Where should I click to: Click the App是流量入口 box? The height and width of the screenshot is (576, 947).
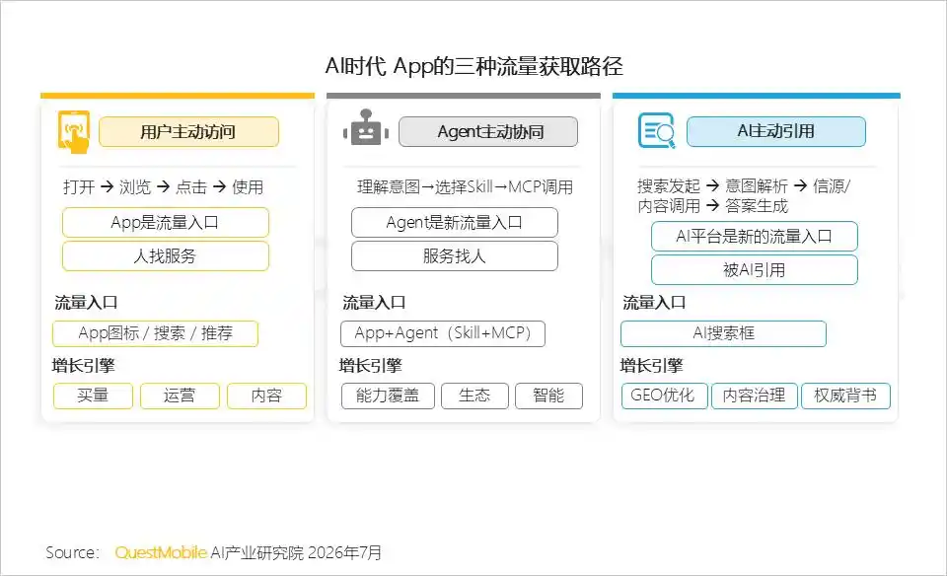click(166, 222)
